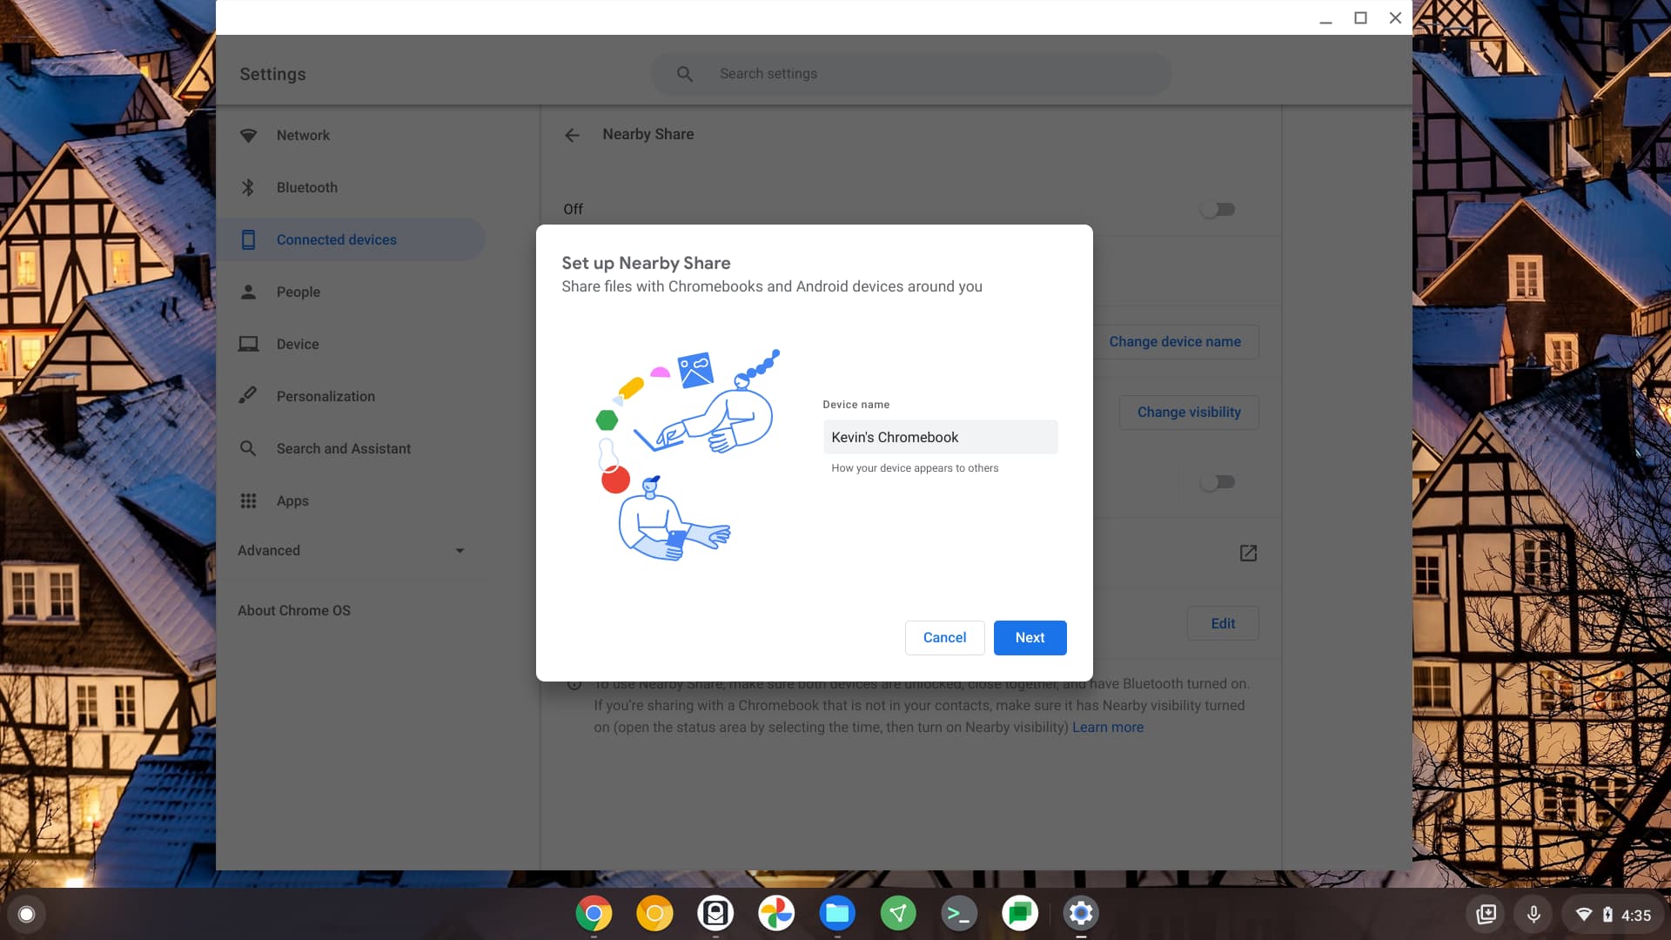Select People in settings sidebar
1671x940 pixels.
[x=351, y=292]
